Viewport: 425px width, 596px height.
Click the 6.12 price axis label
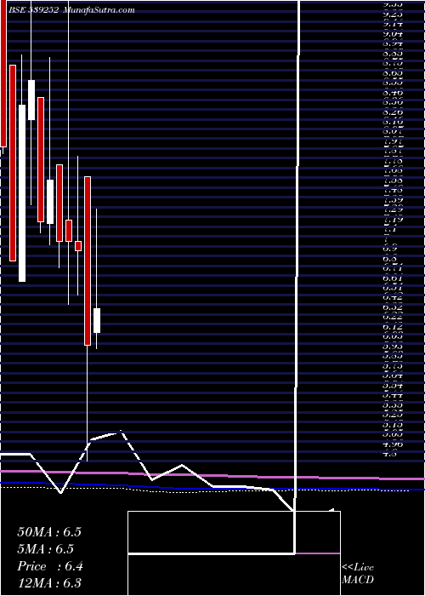pos(393,327)
